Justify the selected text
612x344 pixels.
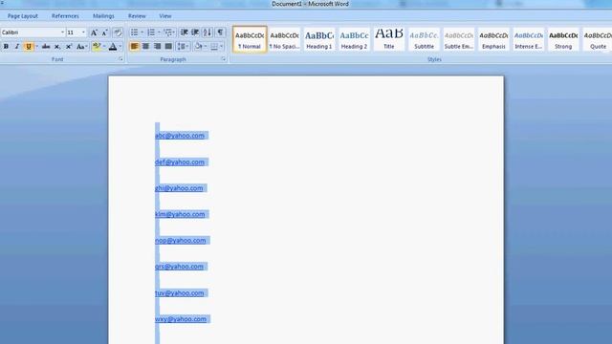click(x=168, y=47)
